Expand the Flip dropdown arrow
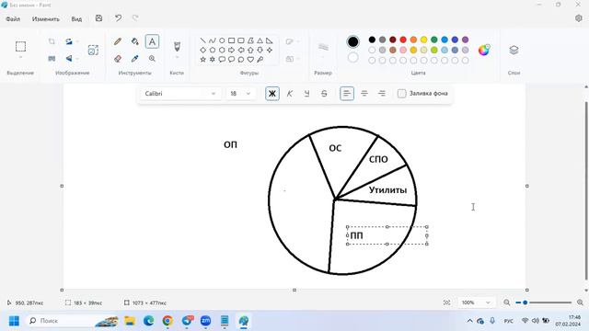This screenshot has height=331, width=589. point(77,59)
